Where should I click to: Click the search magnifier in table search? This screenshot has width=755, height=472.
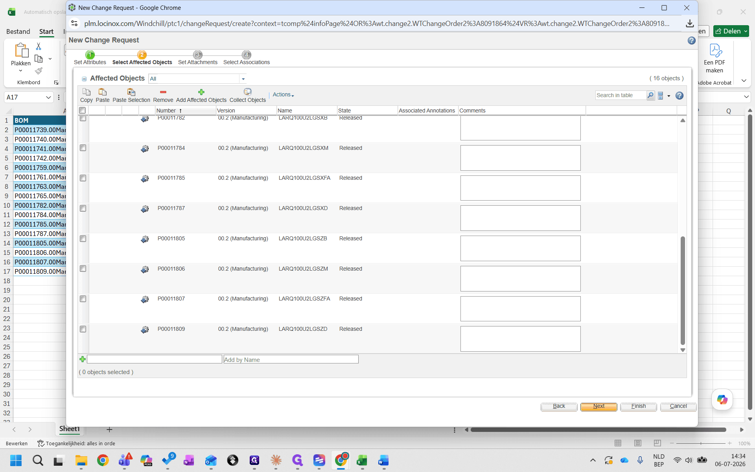[x=650, y=95]
